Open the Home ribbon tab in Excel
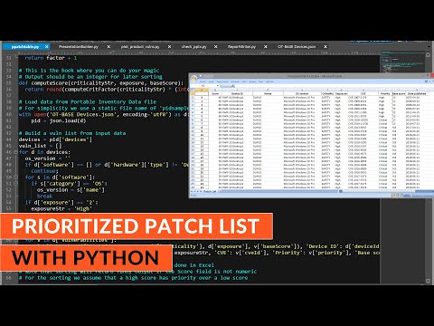Image resolution: width=434 pixels, height=326 pixels. pyautogui.click(x=203, y=81)
